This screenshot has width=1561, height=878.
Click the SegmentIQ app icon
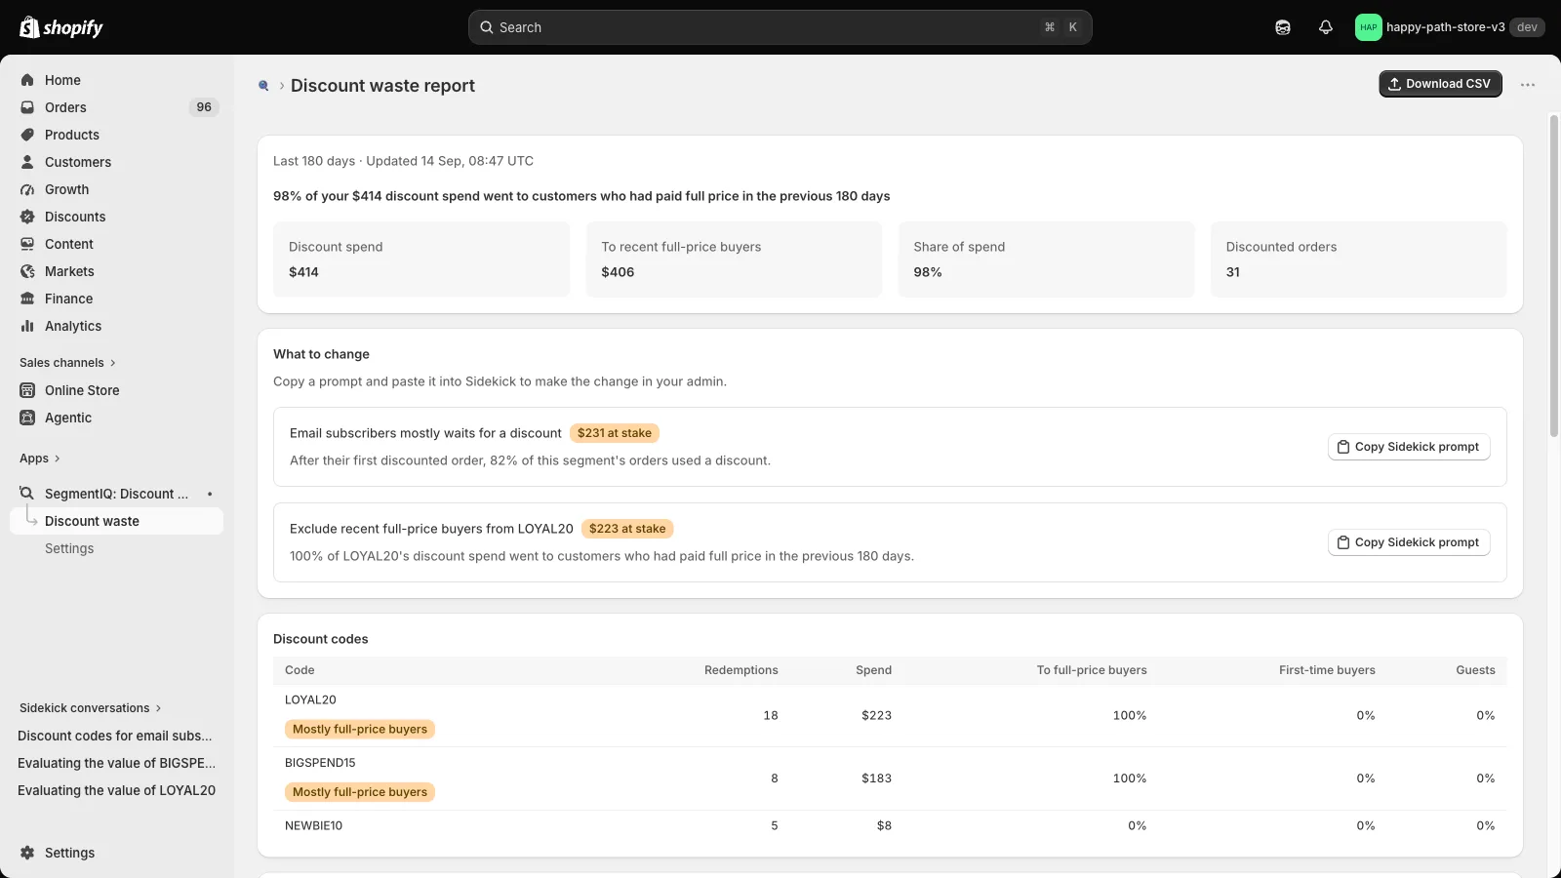click(27, 494)
